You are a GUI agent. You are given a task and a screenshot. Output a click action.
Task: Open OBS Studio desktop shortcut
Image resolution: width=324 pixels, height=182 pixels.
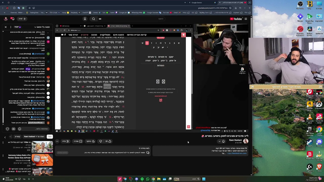click(x=300, y=5)
